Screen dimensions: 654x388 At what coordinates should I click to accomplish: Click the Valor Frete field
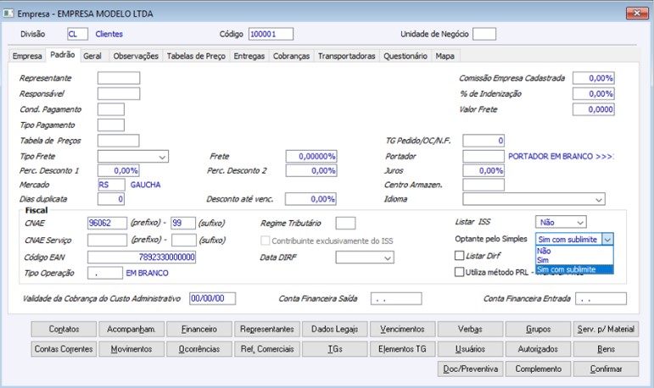click(594, 109)
